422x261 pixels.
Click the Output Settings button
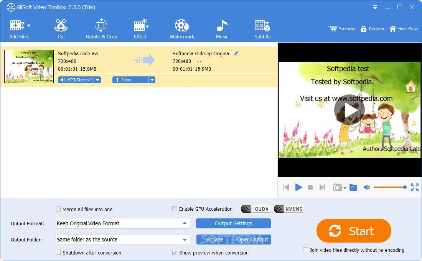233,223
